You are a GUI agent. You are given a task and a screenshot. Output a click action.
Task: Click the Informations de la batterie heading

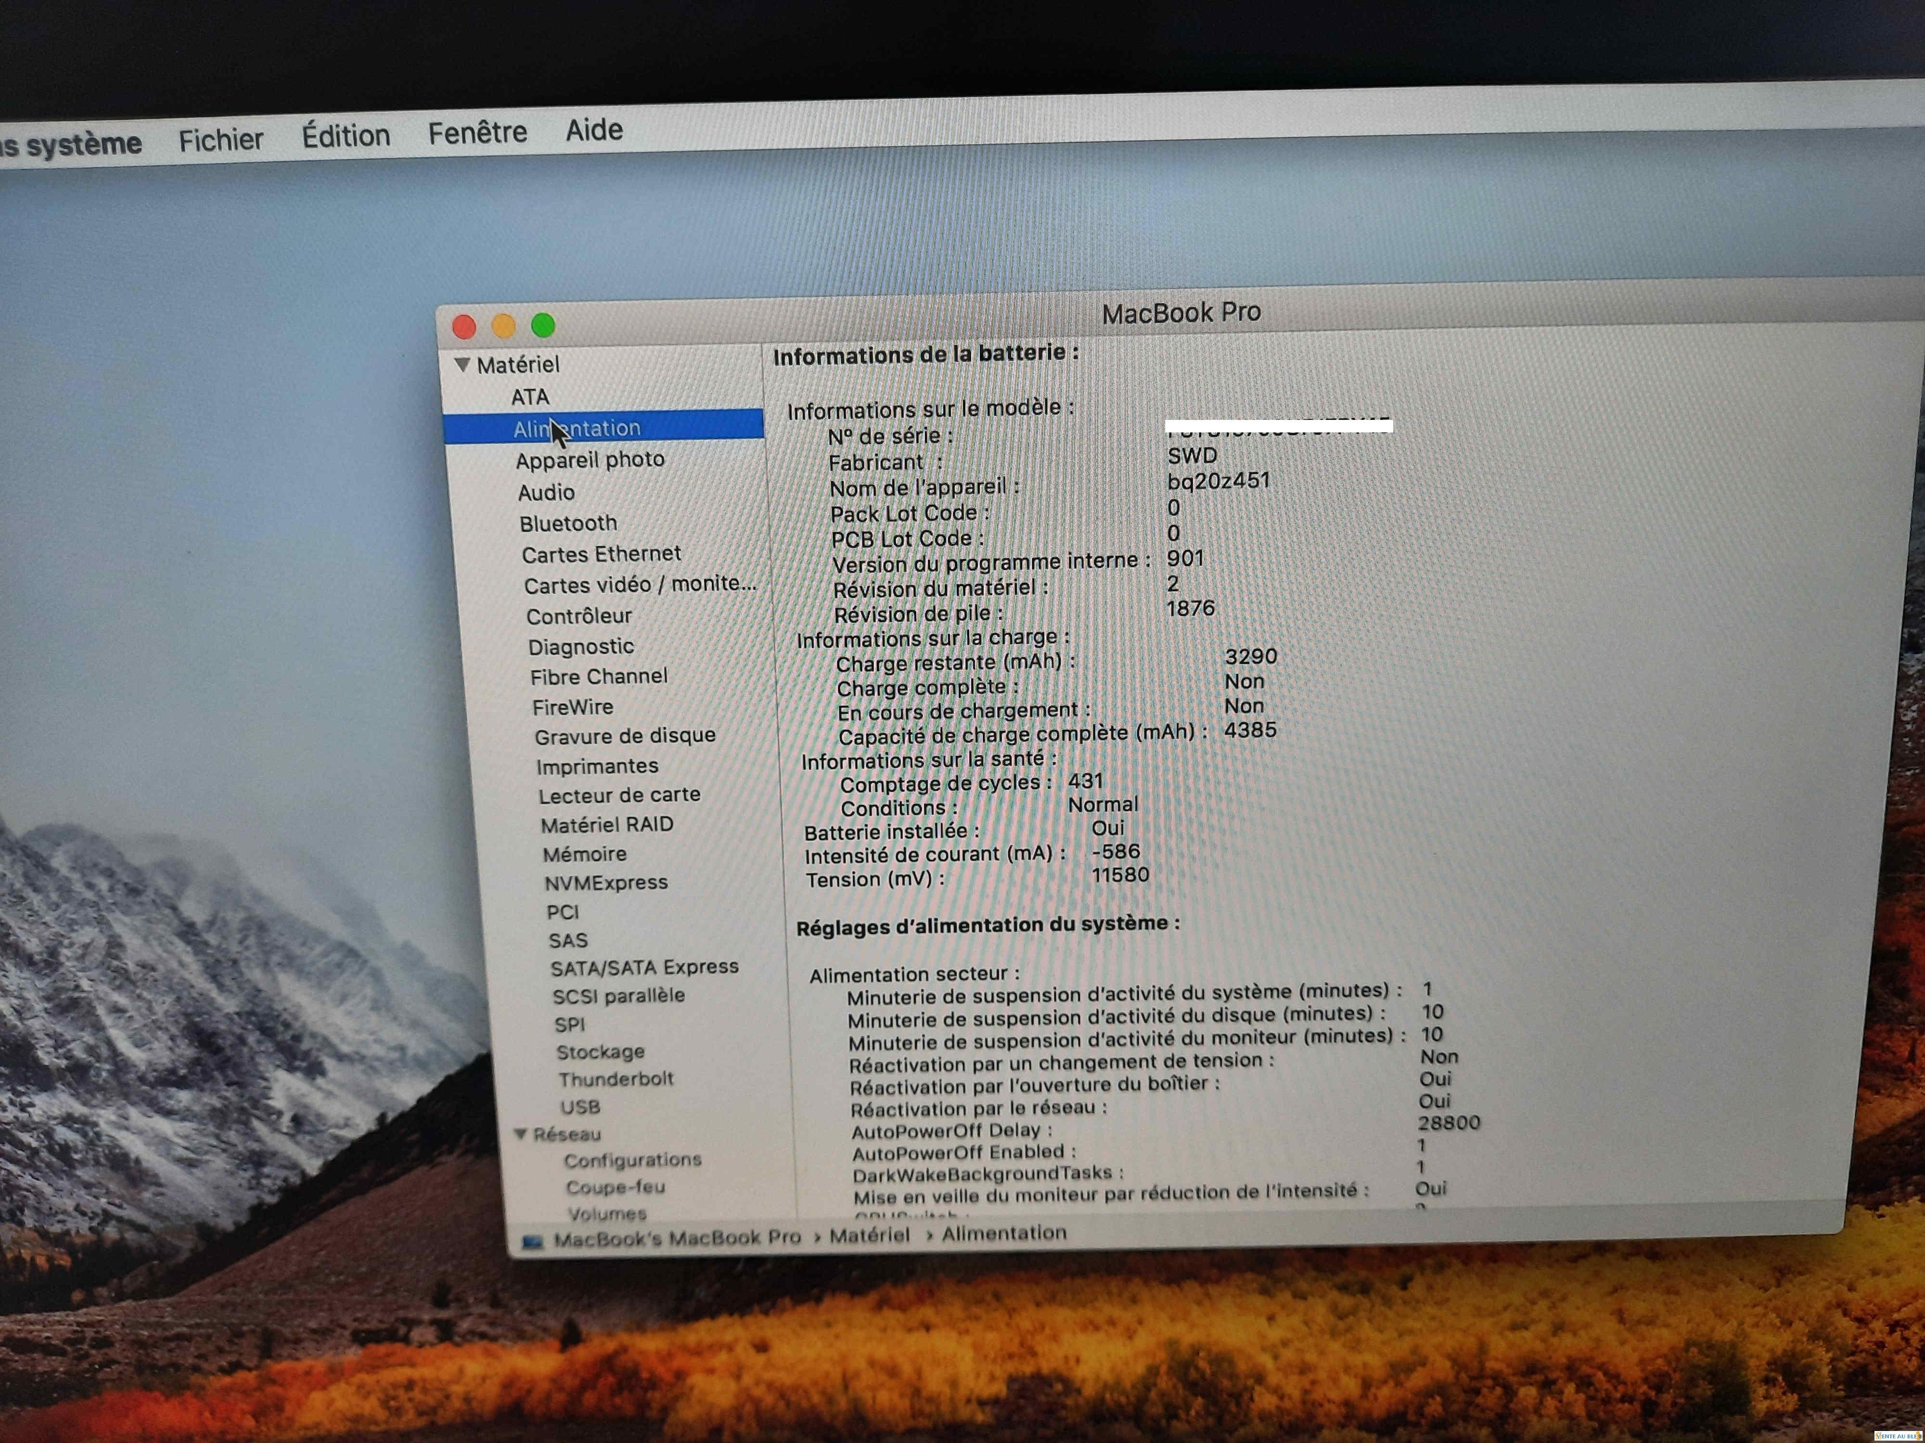(926, 355)
